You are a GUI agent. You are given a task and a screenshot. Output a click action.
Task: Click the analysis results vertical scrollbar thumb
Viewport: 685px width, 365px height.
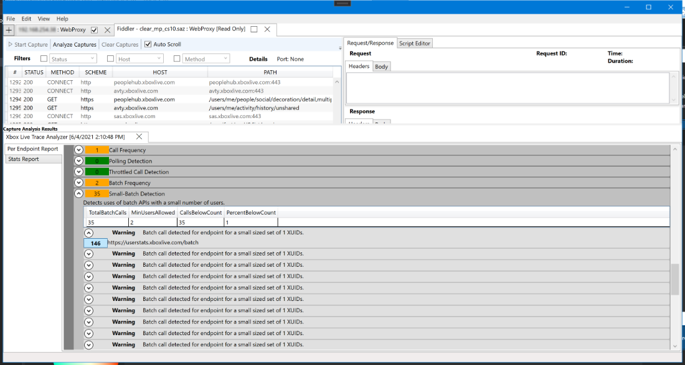pyautogui.click(x=676, y=279)
